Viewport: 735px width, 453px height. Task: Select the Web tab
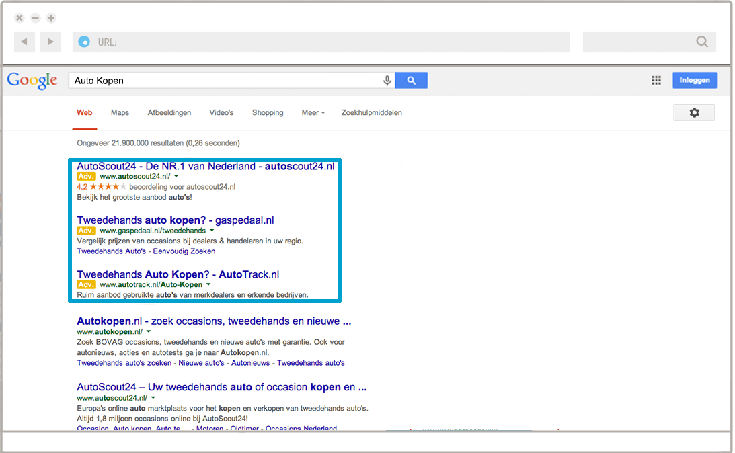pyautogui.click(x=84, y=112)
